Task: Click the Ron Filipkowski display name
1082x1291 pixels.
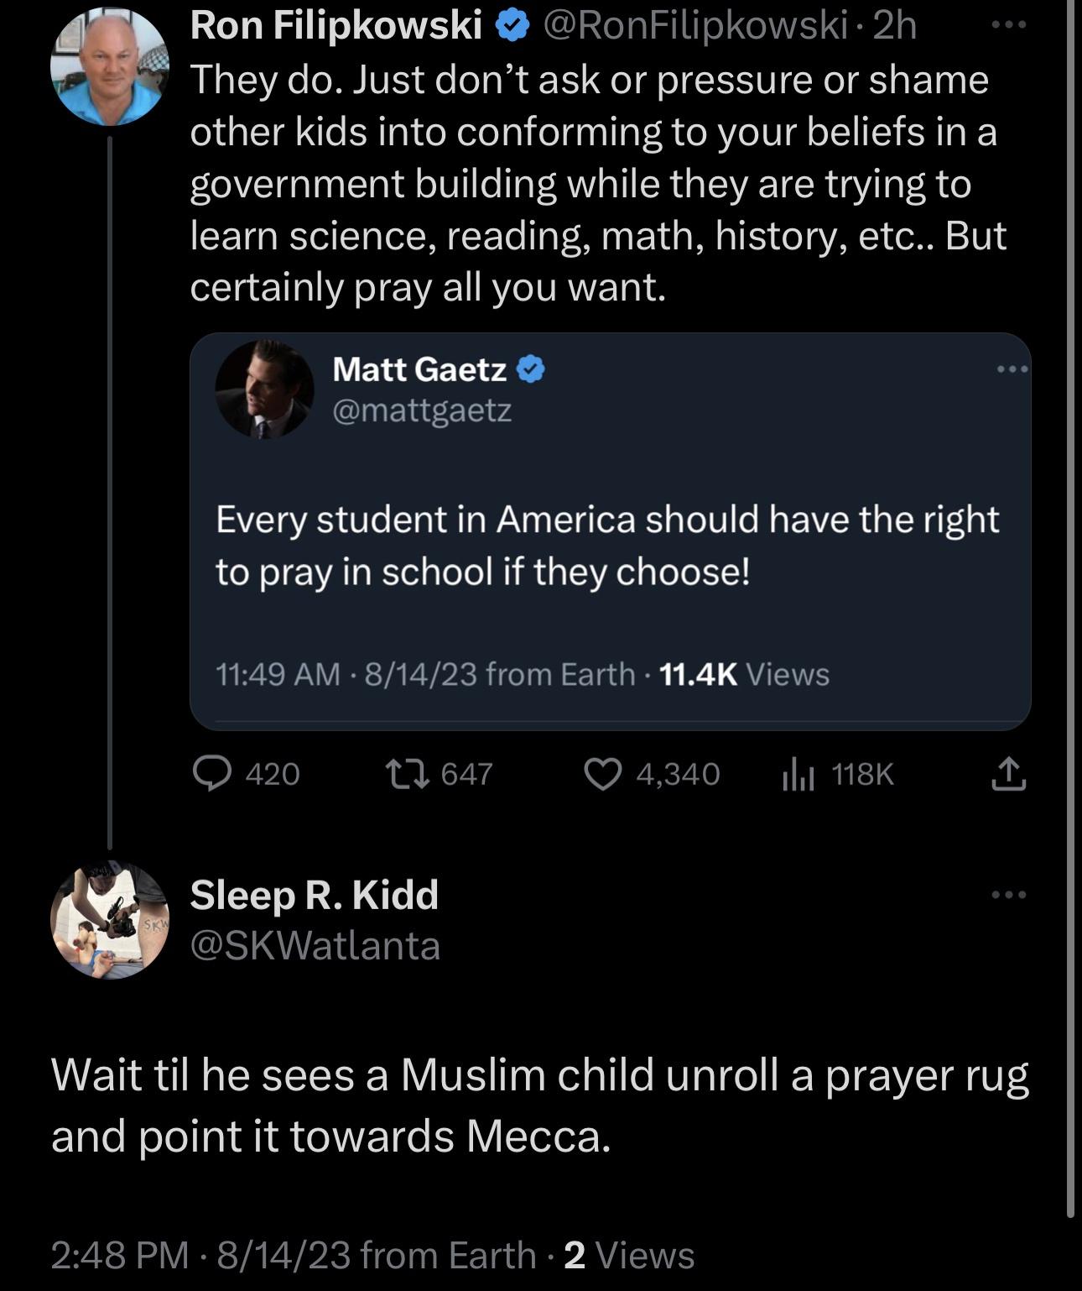Action: pos(336,27)
